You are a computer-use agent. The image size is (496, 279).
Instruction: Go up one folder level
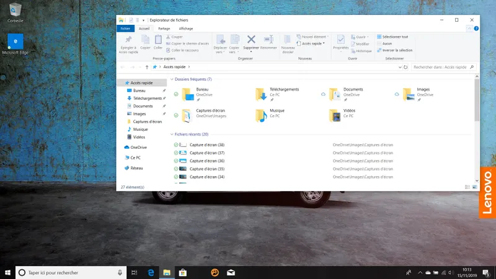(x=147, y=67)
